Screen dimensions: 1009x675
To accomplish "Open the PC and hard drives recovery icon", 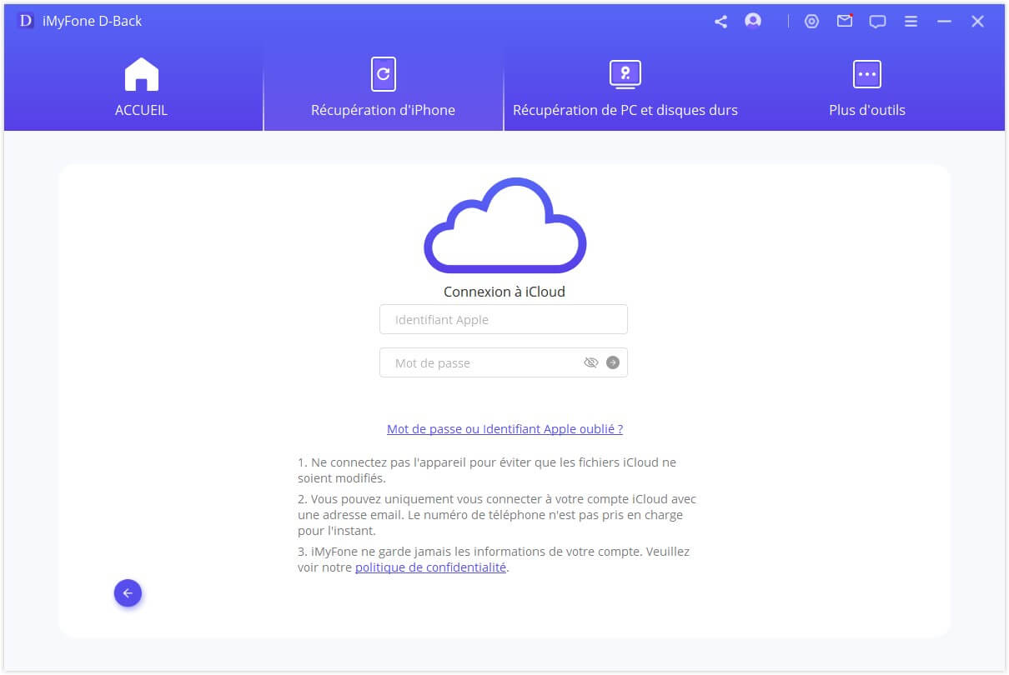I will 625,73.
